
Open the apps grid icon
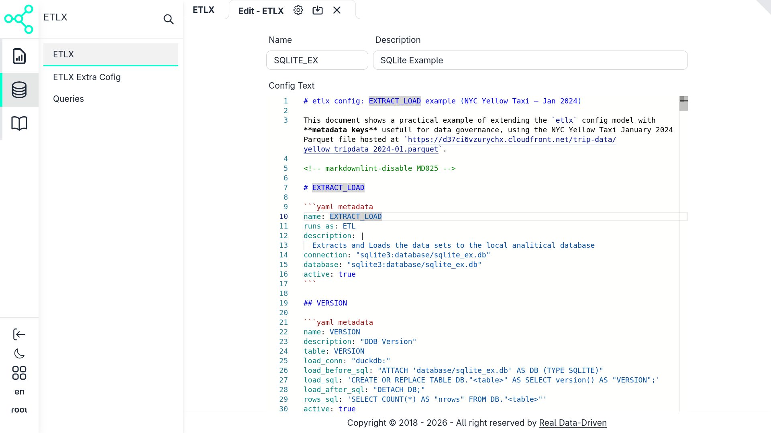pyautogui.click(x=19, y=373)
